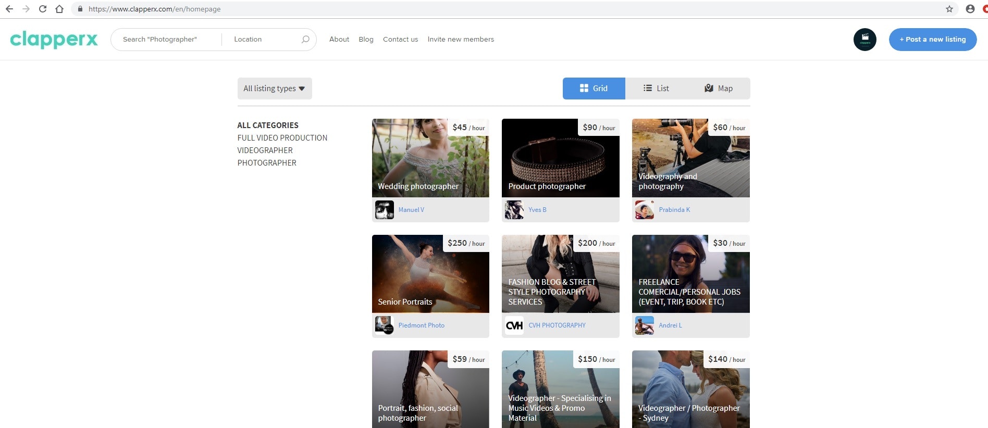Click Prabinda K's avatar
This screenshot has height=428, width=988.
(x=645, y=210)
